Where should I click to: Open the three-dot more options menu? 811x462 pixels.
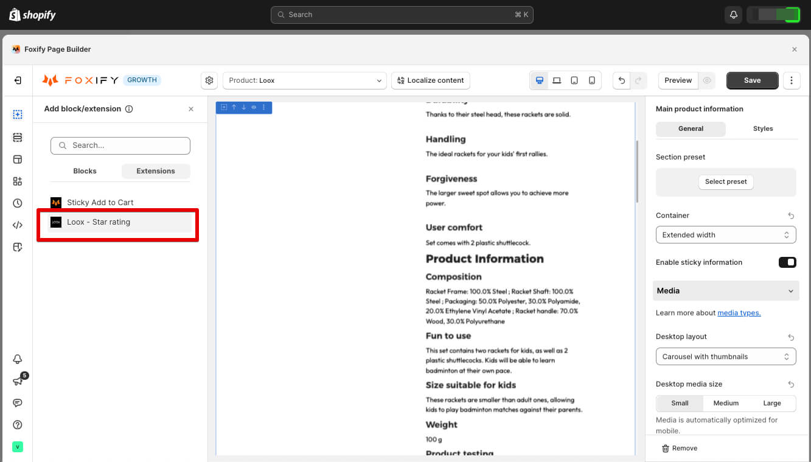pos(791,80)
